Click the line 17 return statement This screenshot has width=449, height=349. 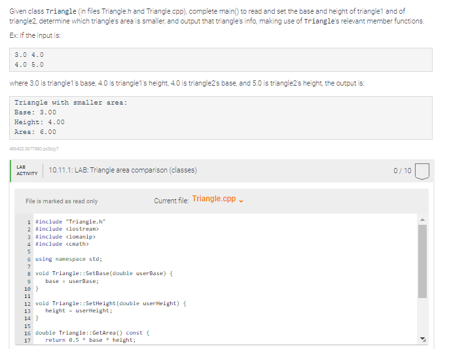(90, 340)
